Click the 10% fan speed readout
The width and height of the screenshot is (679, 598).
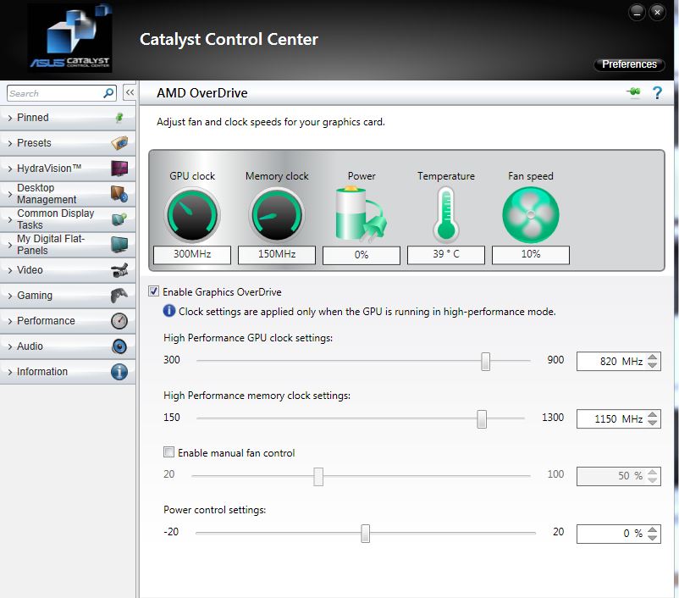click(x=531, y=254)
